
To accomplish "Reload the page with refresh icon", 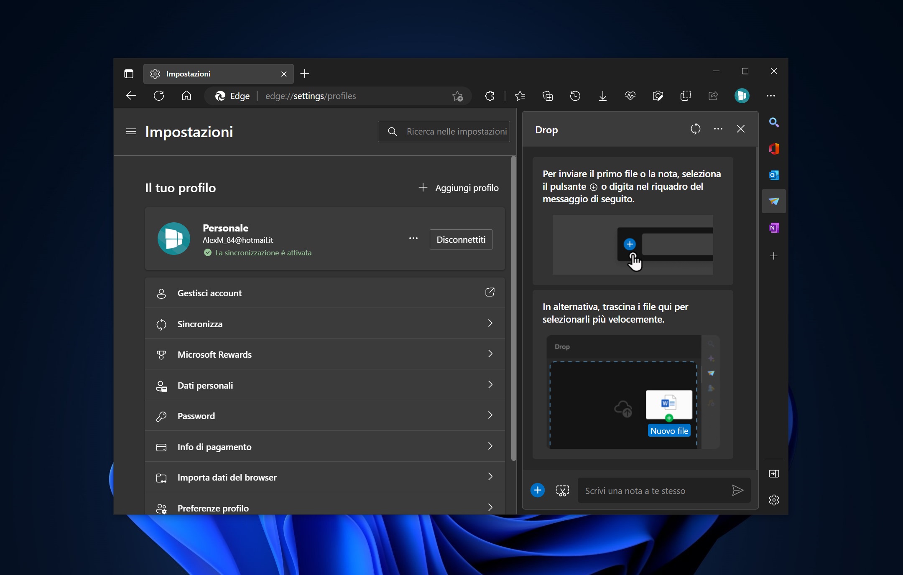I will [x=159, y=96].
